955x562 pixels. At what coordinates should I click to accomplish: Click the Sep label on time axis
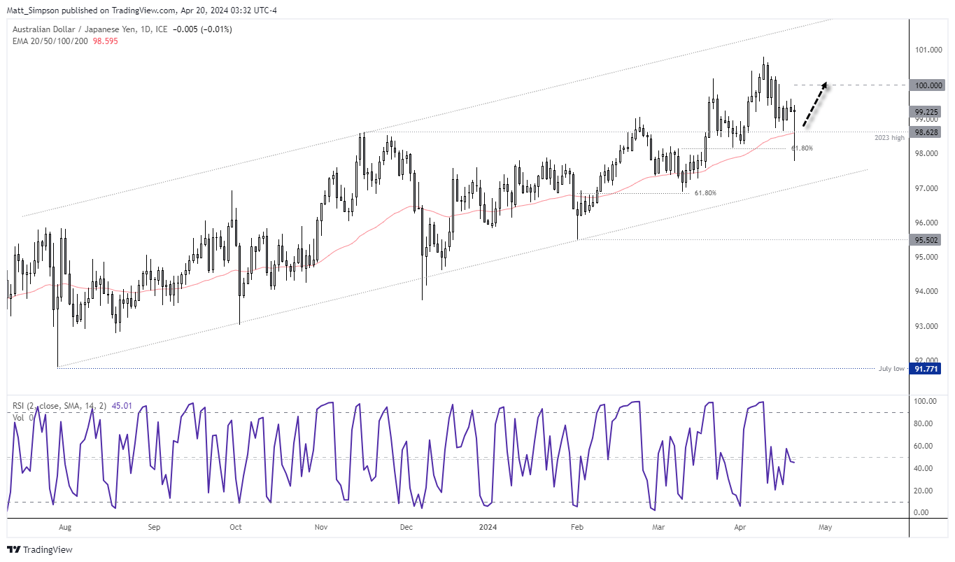coord(154,526)
